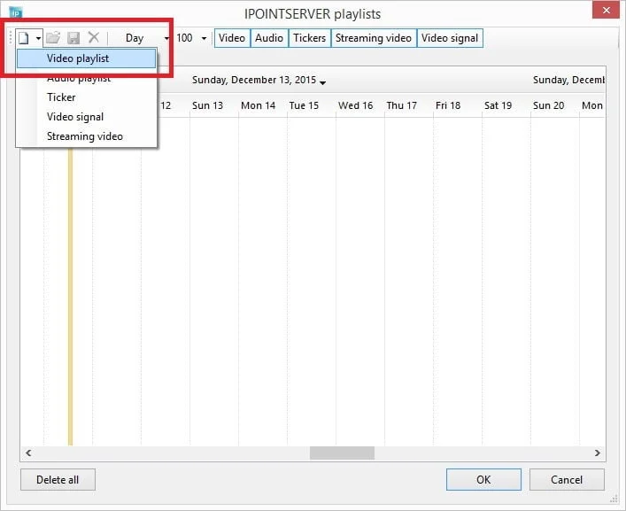The height and width of the screenshot is (511, 626).
Task: Toggle the Audio filter button
Action: click(269, 38)
